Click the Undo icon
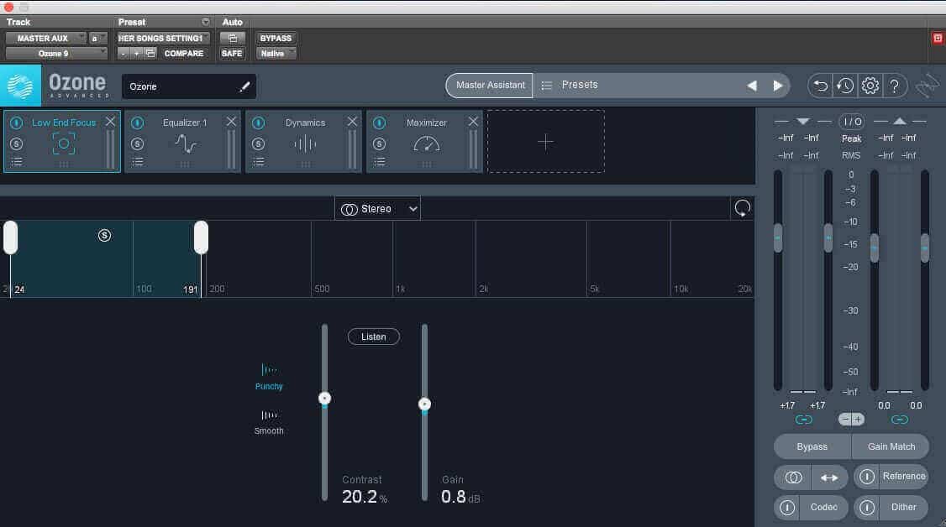This screenshot has width=946, height=527. click(x=821, y=86)
